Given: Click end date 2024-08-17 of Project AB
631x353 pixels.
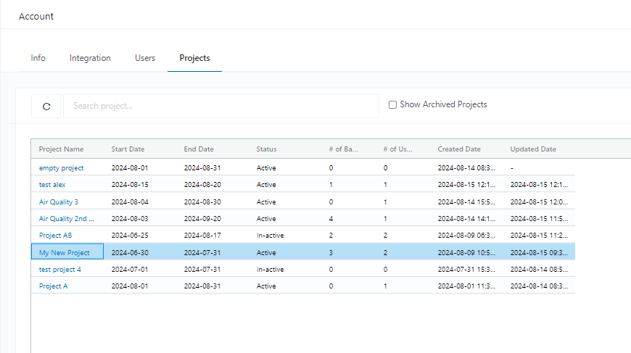Looking at the screenshot, I should point(202,236).
